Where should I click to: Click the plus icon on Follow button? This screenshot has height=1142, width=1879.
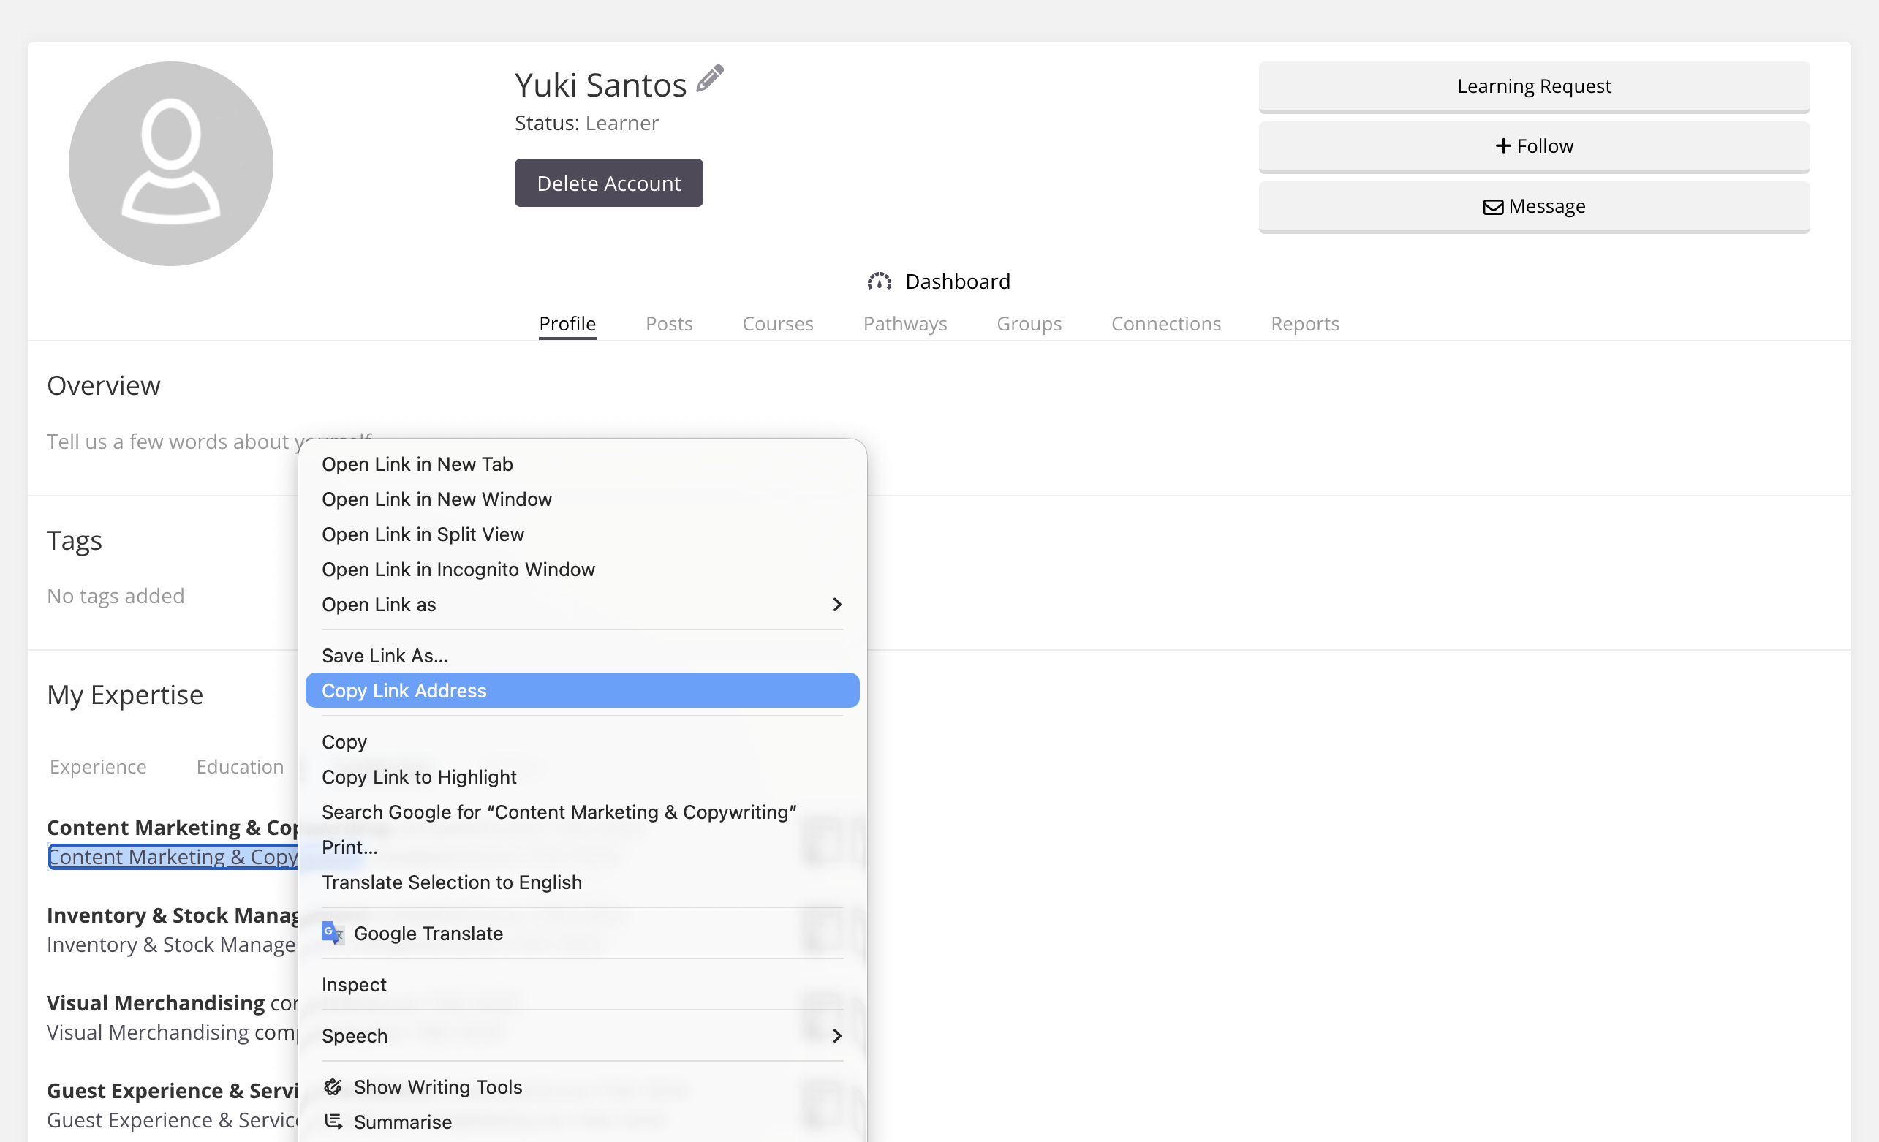pyautogui.click(x=1503, y=145)
